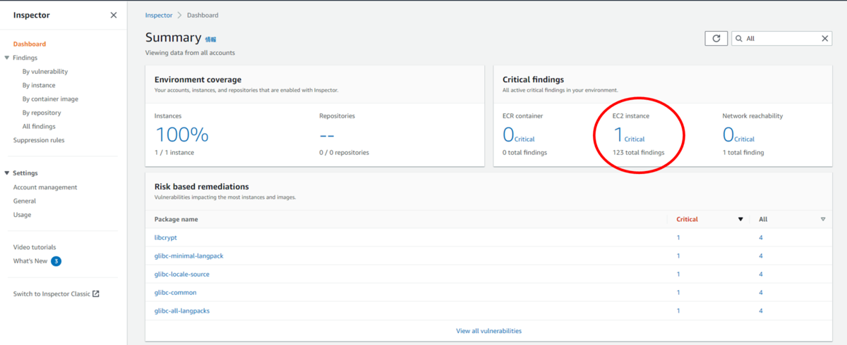Open Dashboard in the sidebar
Viewport: 847px width, 345px height.
30,44
